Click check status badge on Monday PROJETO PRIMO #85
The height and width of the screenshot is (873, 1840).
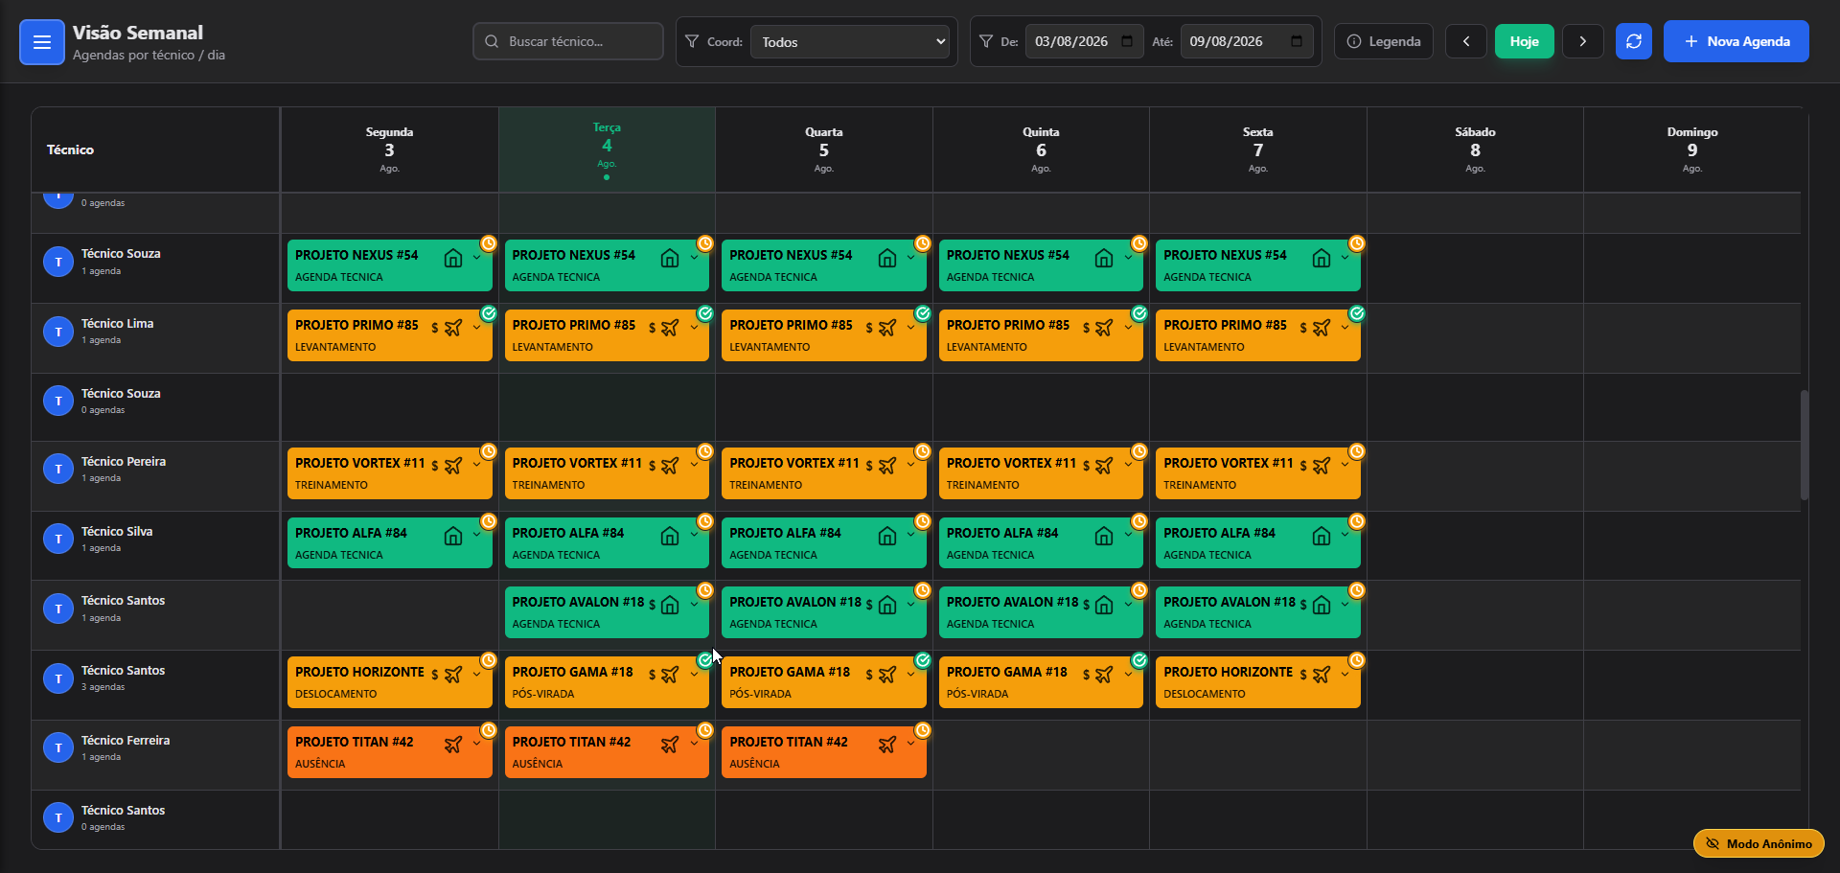point(489,313)
